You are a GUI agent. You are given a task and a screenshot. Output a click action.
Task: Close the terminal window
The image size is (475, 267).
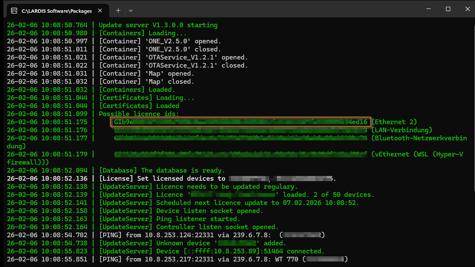(x=466, y=9)
